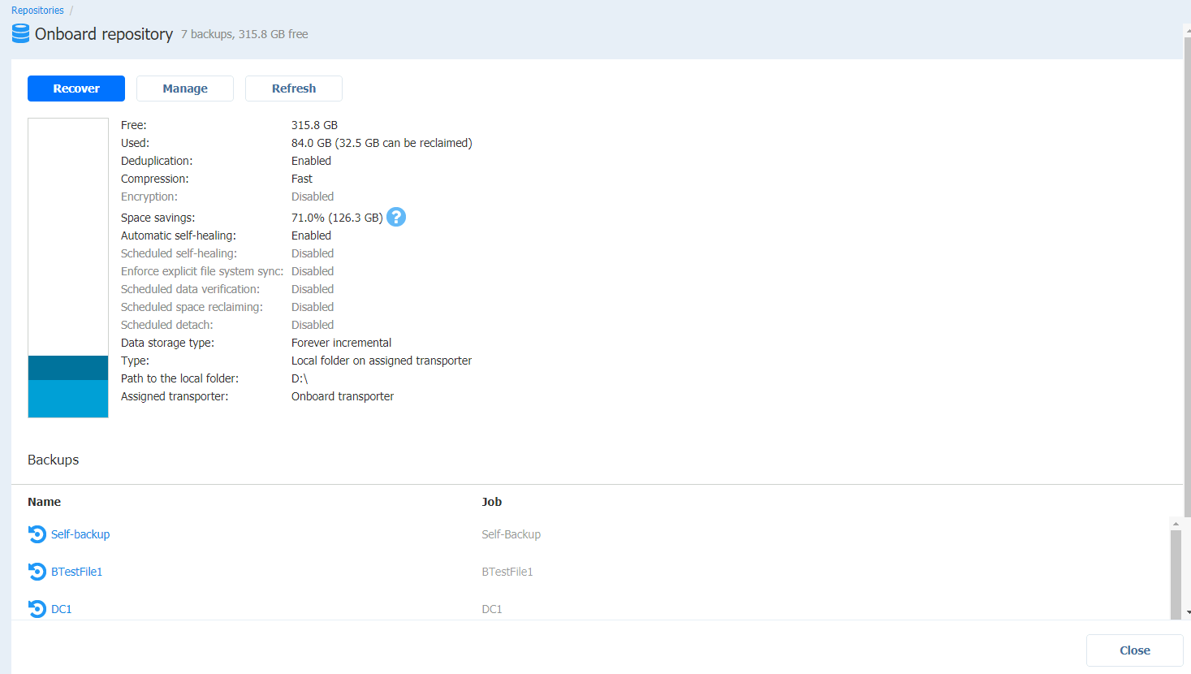Click the dark blue reclaimable space bar segment
Image resolution: width=1191 pixels, height=674 pixels.
[x=68, y=368]
